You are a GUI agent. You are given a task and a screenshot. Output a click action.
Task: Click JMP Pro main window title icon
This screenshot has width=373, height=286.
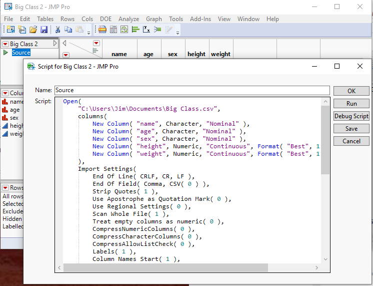pos(8,7)
